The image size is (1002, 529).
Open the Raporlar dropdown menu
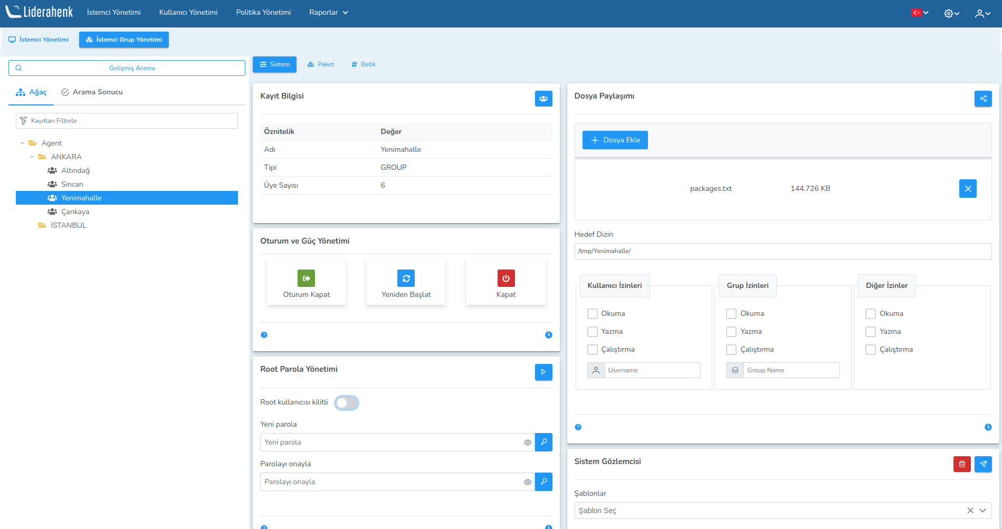pyautogui.click(x=328, y=13)
